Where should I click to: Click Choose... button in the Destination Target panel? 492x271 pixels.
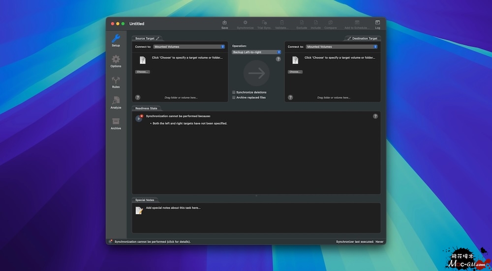(x=295, y=72)
